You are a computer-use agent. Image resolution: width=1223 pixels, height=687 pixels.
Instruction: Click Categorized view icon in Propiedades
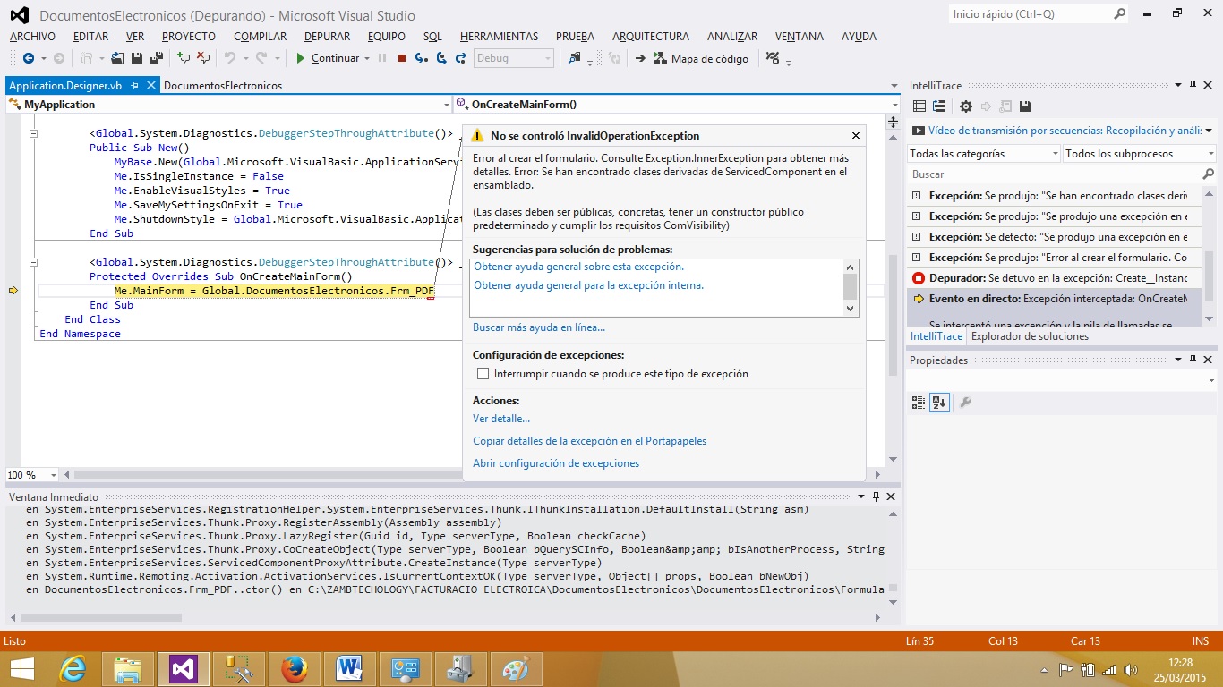tap(919, 403)
